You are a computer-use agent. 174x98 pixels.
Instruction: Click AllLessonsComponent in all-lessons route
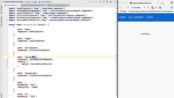tap(40, 50)
